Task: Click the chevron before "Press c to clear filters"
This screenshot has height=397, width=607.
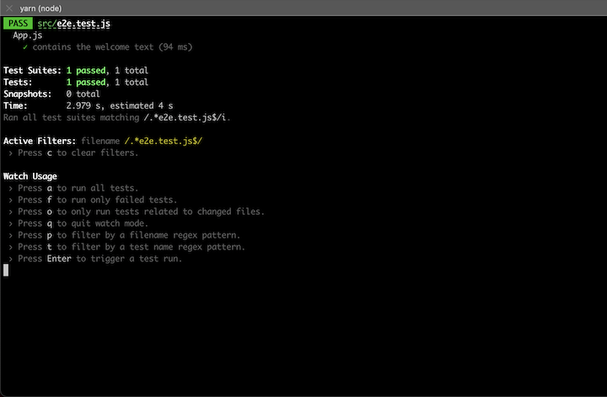Action: 10,153
